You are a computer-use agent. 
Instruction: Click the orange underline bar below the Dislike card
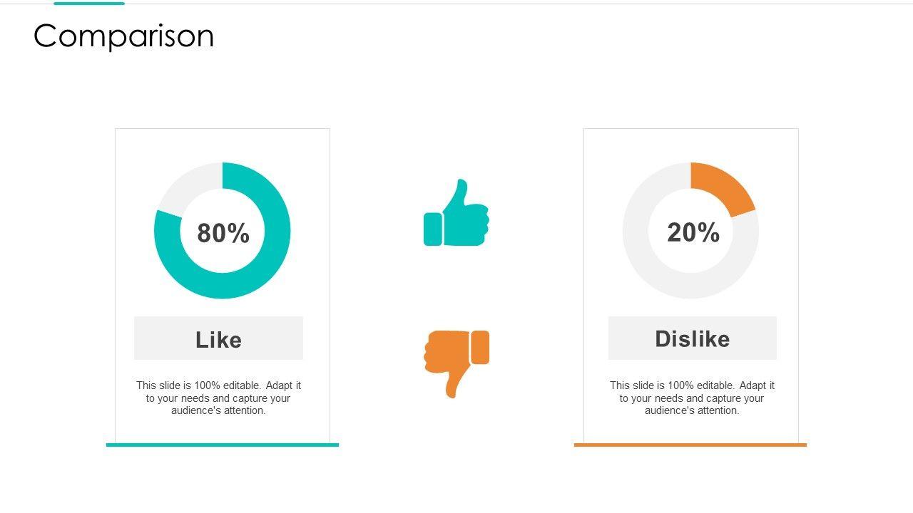pos(690,445)
